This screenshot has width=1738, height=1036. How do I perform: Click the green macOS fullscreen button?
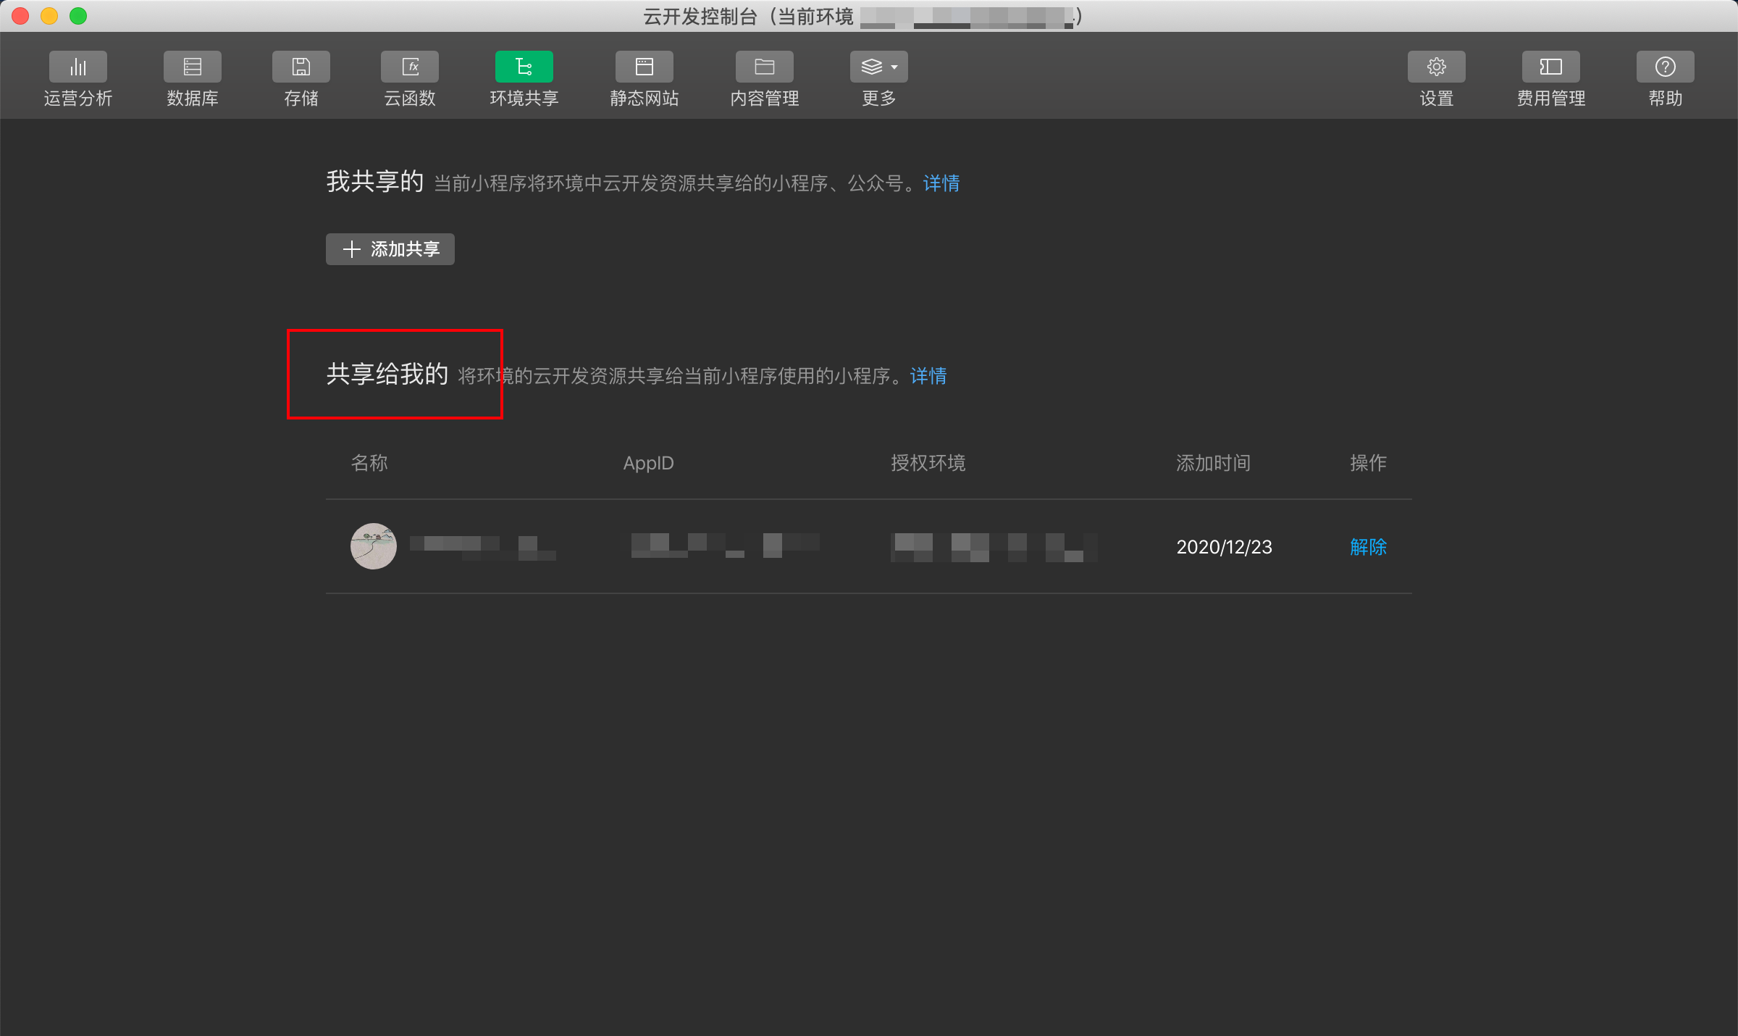(78, 16)
